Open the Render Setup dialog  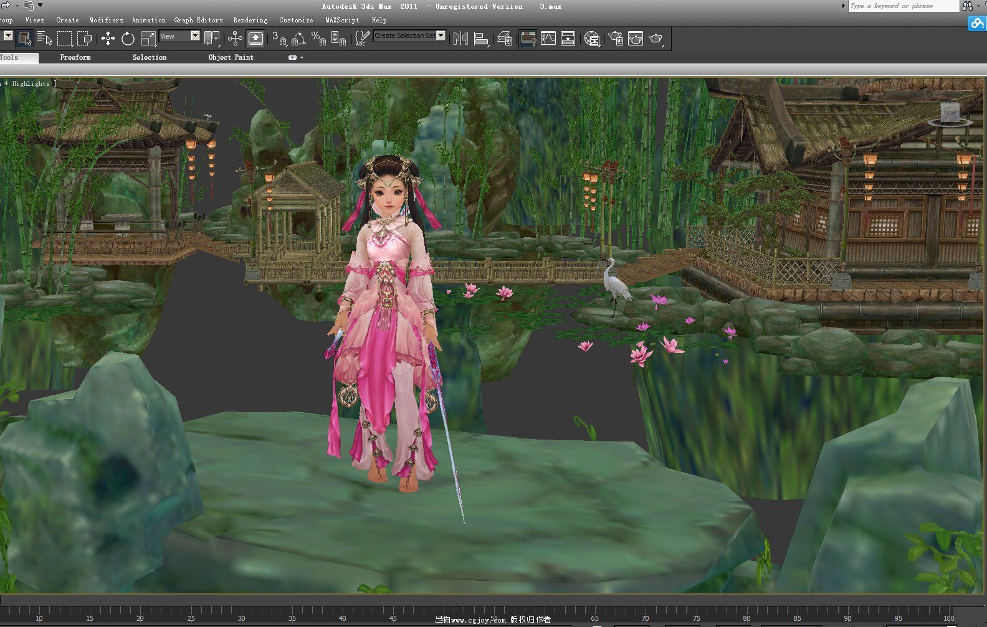pyautogui.click(x=616, y=39)
